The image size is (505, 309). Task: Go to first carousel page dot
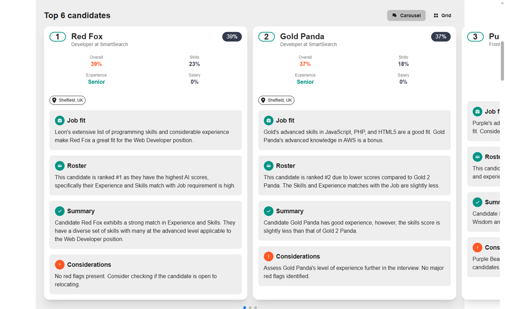pos(245,308)
